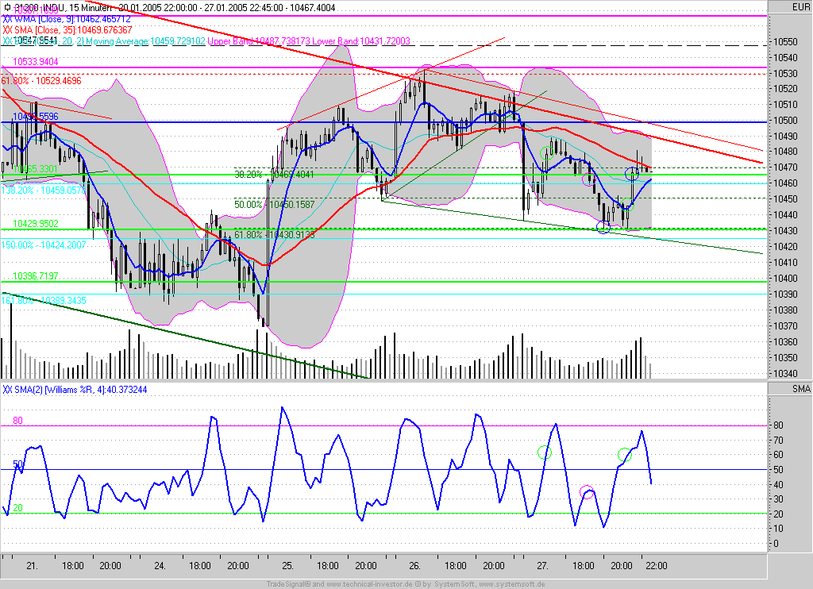Click the magenta circle marker on Williams %R line
The height and width of the screenshot is (589, 813).
[x=587, y=493]
